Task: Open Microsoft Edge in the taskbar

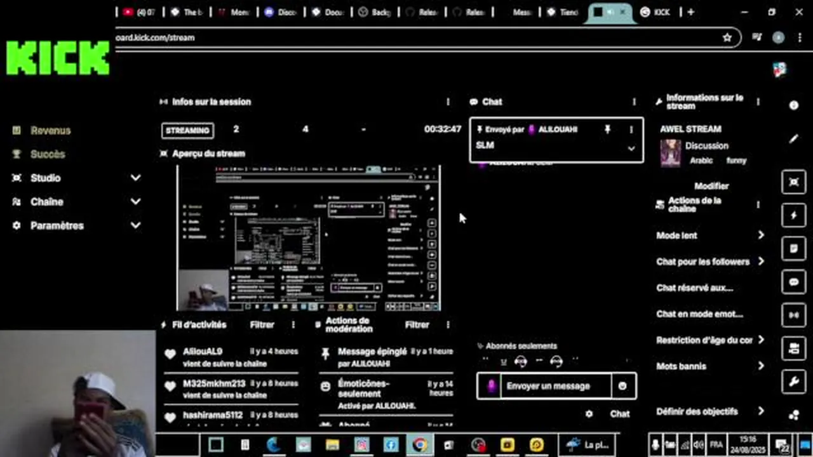Action: 274,445
